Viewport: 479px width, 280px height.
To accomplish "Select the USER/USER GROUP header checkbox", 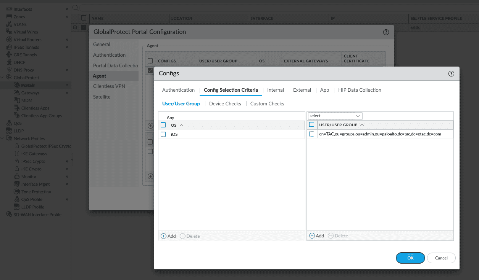I will click(311, 124).
